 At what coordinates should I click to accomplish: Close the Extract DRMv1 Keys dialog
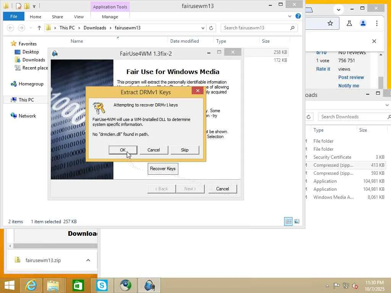pyautogui.click(x=198, y=90)
